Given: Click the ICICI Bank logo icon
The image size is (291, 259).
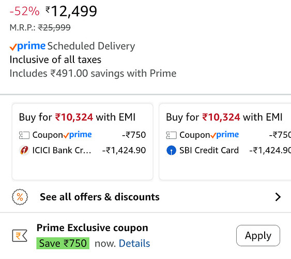Looking at the screenshot, I should (x=24, y=150).
